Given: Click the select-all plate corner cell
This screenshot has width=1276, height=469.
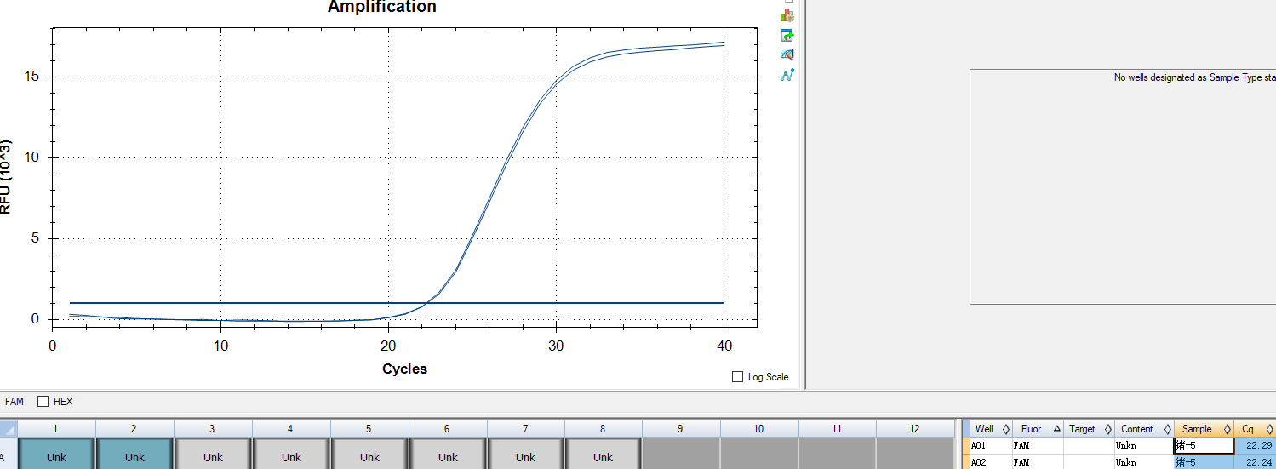Looking at the screenshot, I should (9, 429).
